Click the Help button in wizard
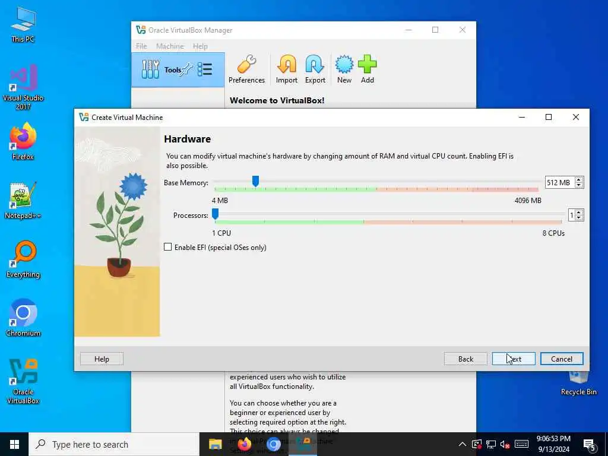608x456 pixels. 102,359
